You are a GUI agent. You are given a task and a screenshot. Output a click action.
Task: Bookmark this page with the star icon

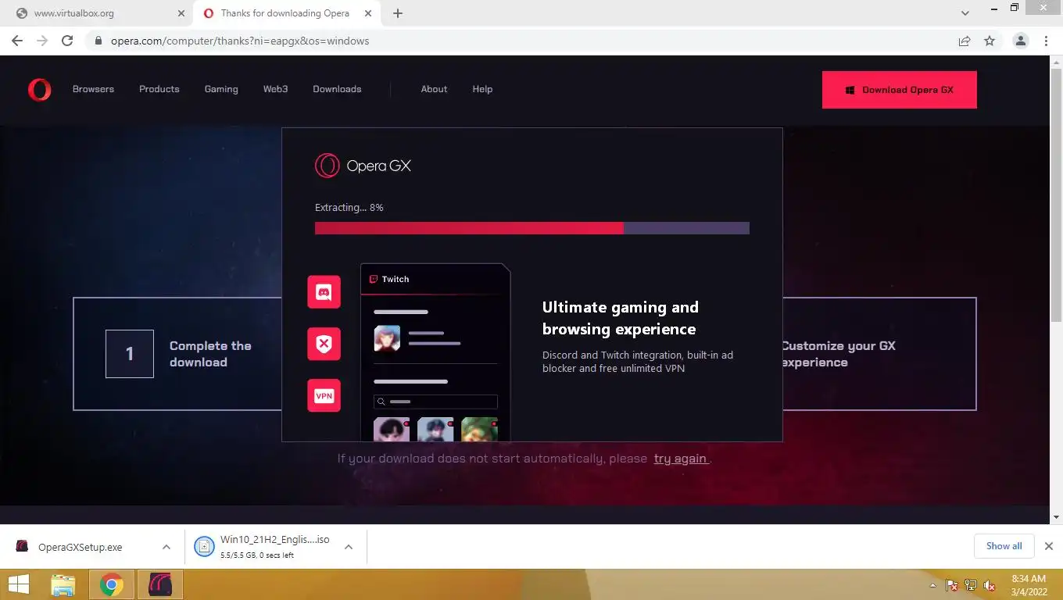(990, 41)
